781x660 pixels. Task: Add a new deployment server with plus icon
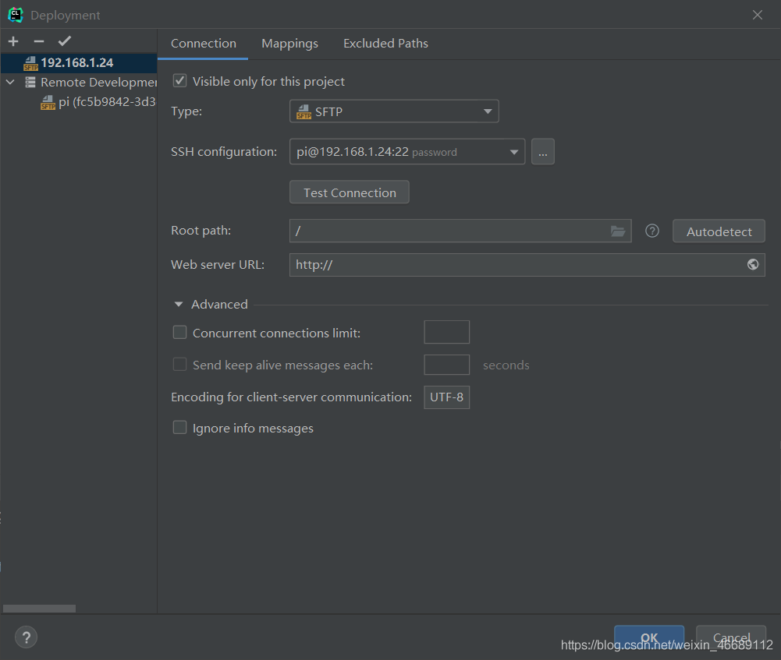click(x=13, y=41)
